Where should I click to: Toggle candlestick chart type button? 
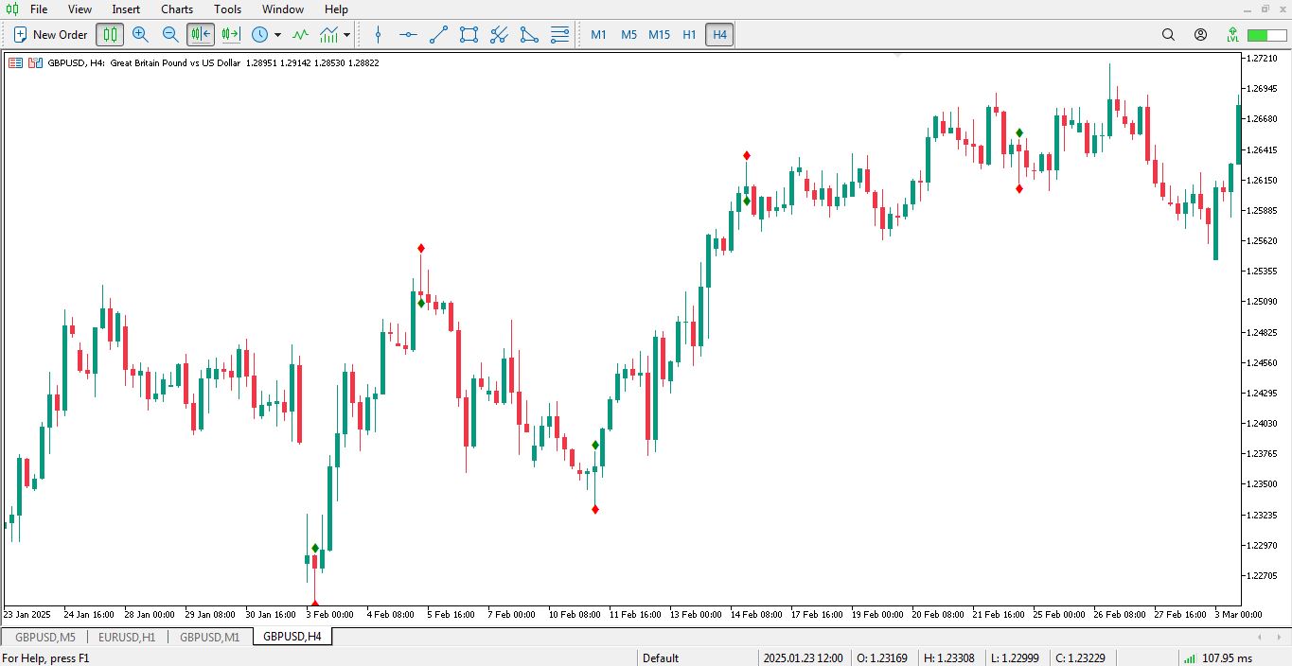[x=110, y=35]
